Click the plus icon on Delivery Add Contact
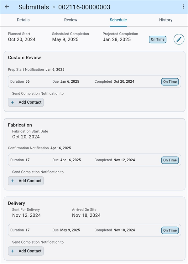The height and width of the screenshot is (264, 188). [x=13, y=251]
